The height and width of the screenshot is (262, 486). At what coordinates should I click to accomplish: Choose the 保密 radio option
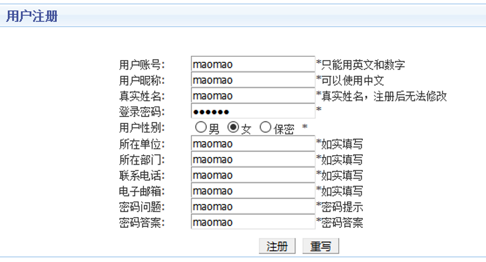(x=265, y=128)
